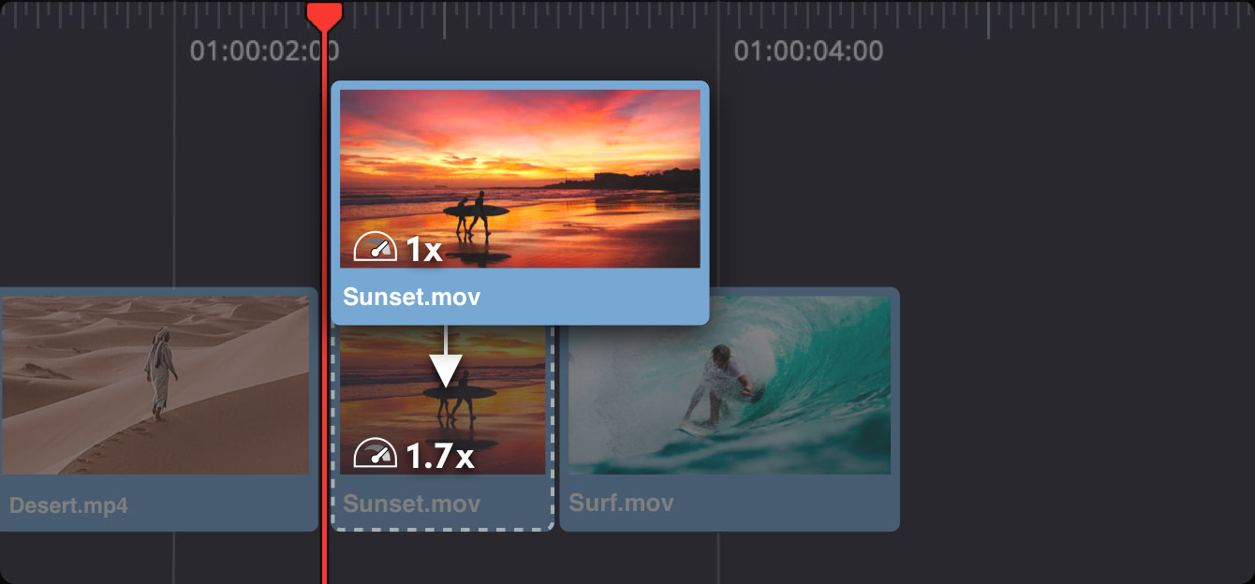Click the speedometer icon beside the 1.7x label
Image resolution: width=1255 pixels, height=584 pixels.
(x=375, y=454)
